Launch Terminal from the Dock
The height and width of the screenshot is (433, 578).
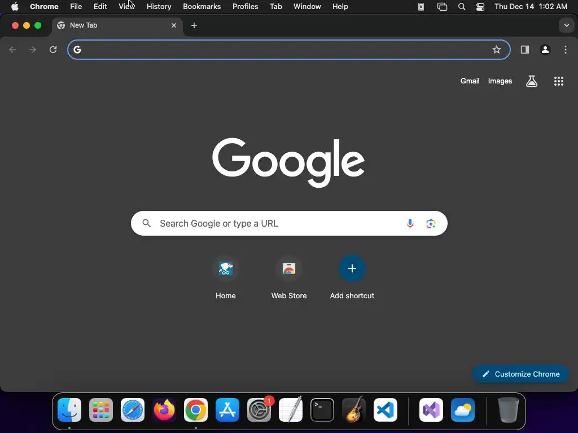tap(322, 410)
